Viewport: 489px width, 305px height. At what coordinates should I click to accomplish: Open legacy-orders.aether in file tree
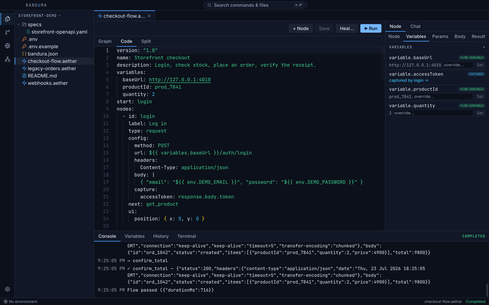click(54, 68)
